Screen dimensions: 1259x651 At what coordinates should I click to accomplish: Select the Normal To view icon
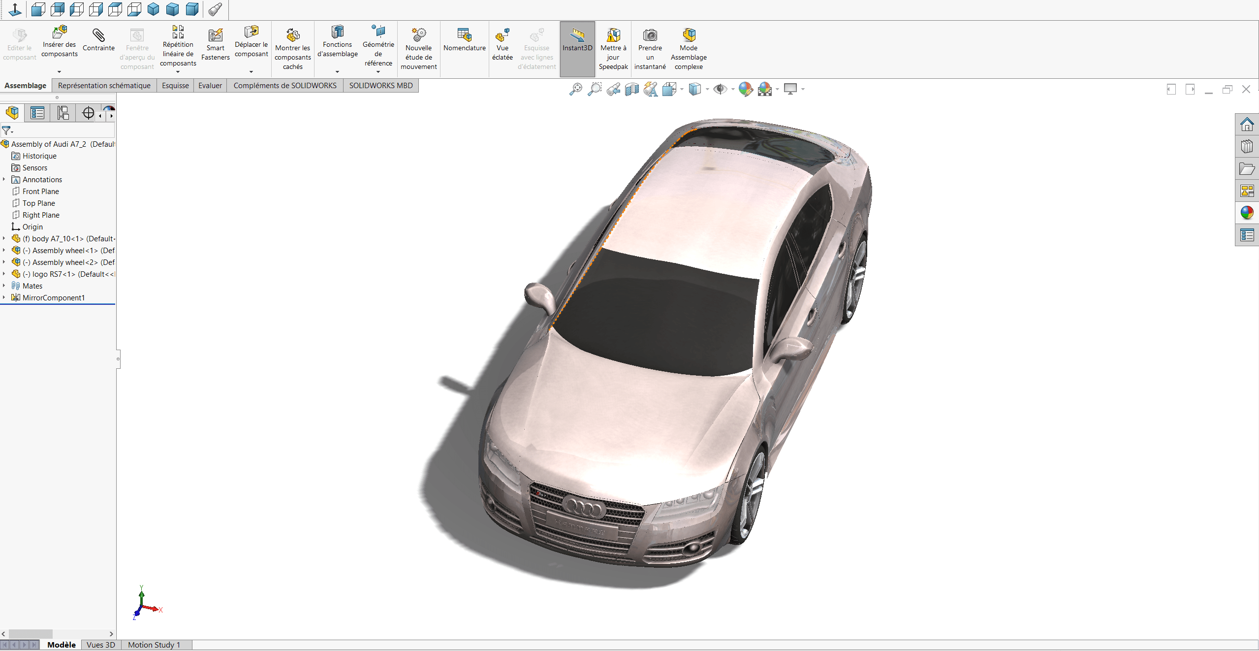point(15,9)
